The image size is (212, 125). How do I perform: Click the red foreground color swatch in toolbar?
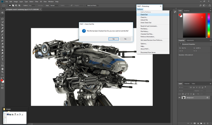coord(2,81)
